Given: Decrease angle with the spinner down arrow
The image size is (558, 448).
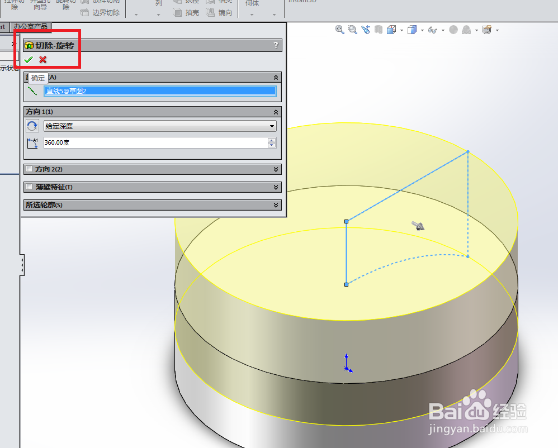Looking at the screenshot, I should (272, 145).
